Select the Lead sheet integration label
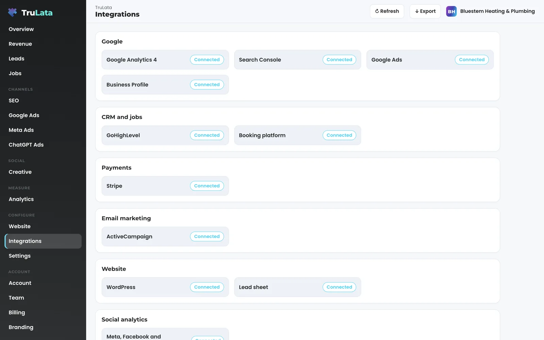This screenshot has width=544, height=340. (253, 287)
